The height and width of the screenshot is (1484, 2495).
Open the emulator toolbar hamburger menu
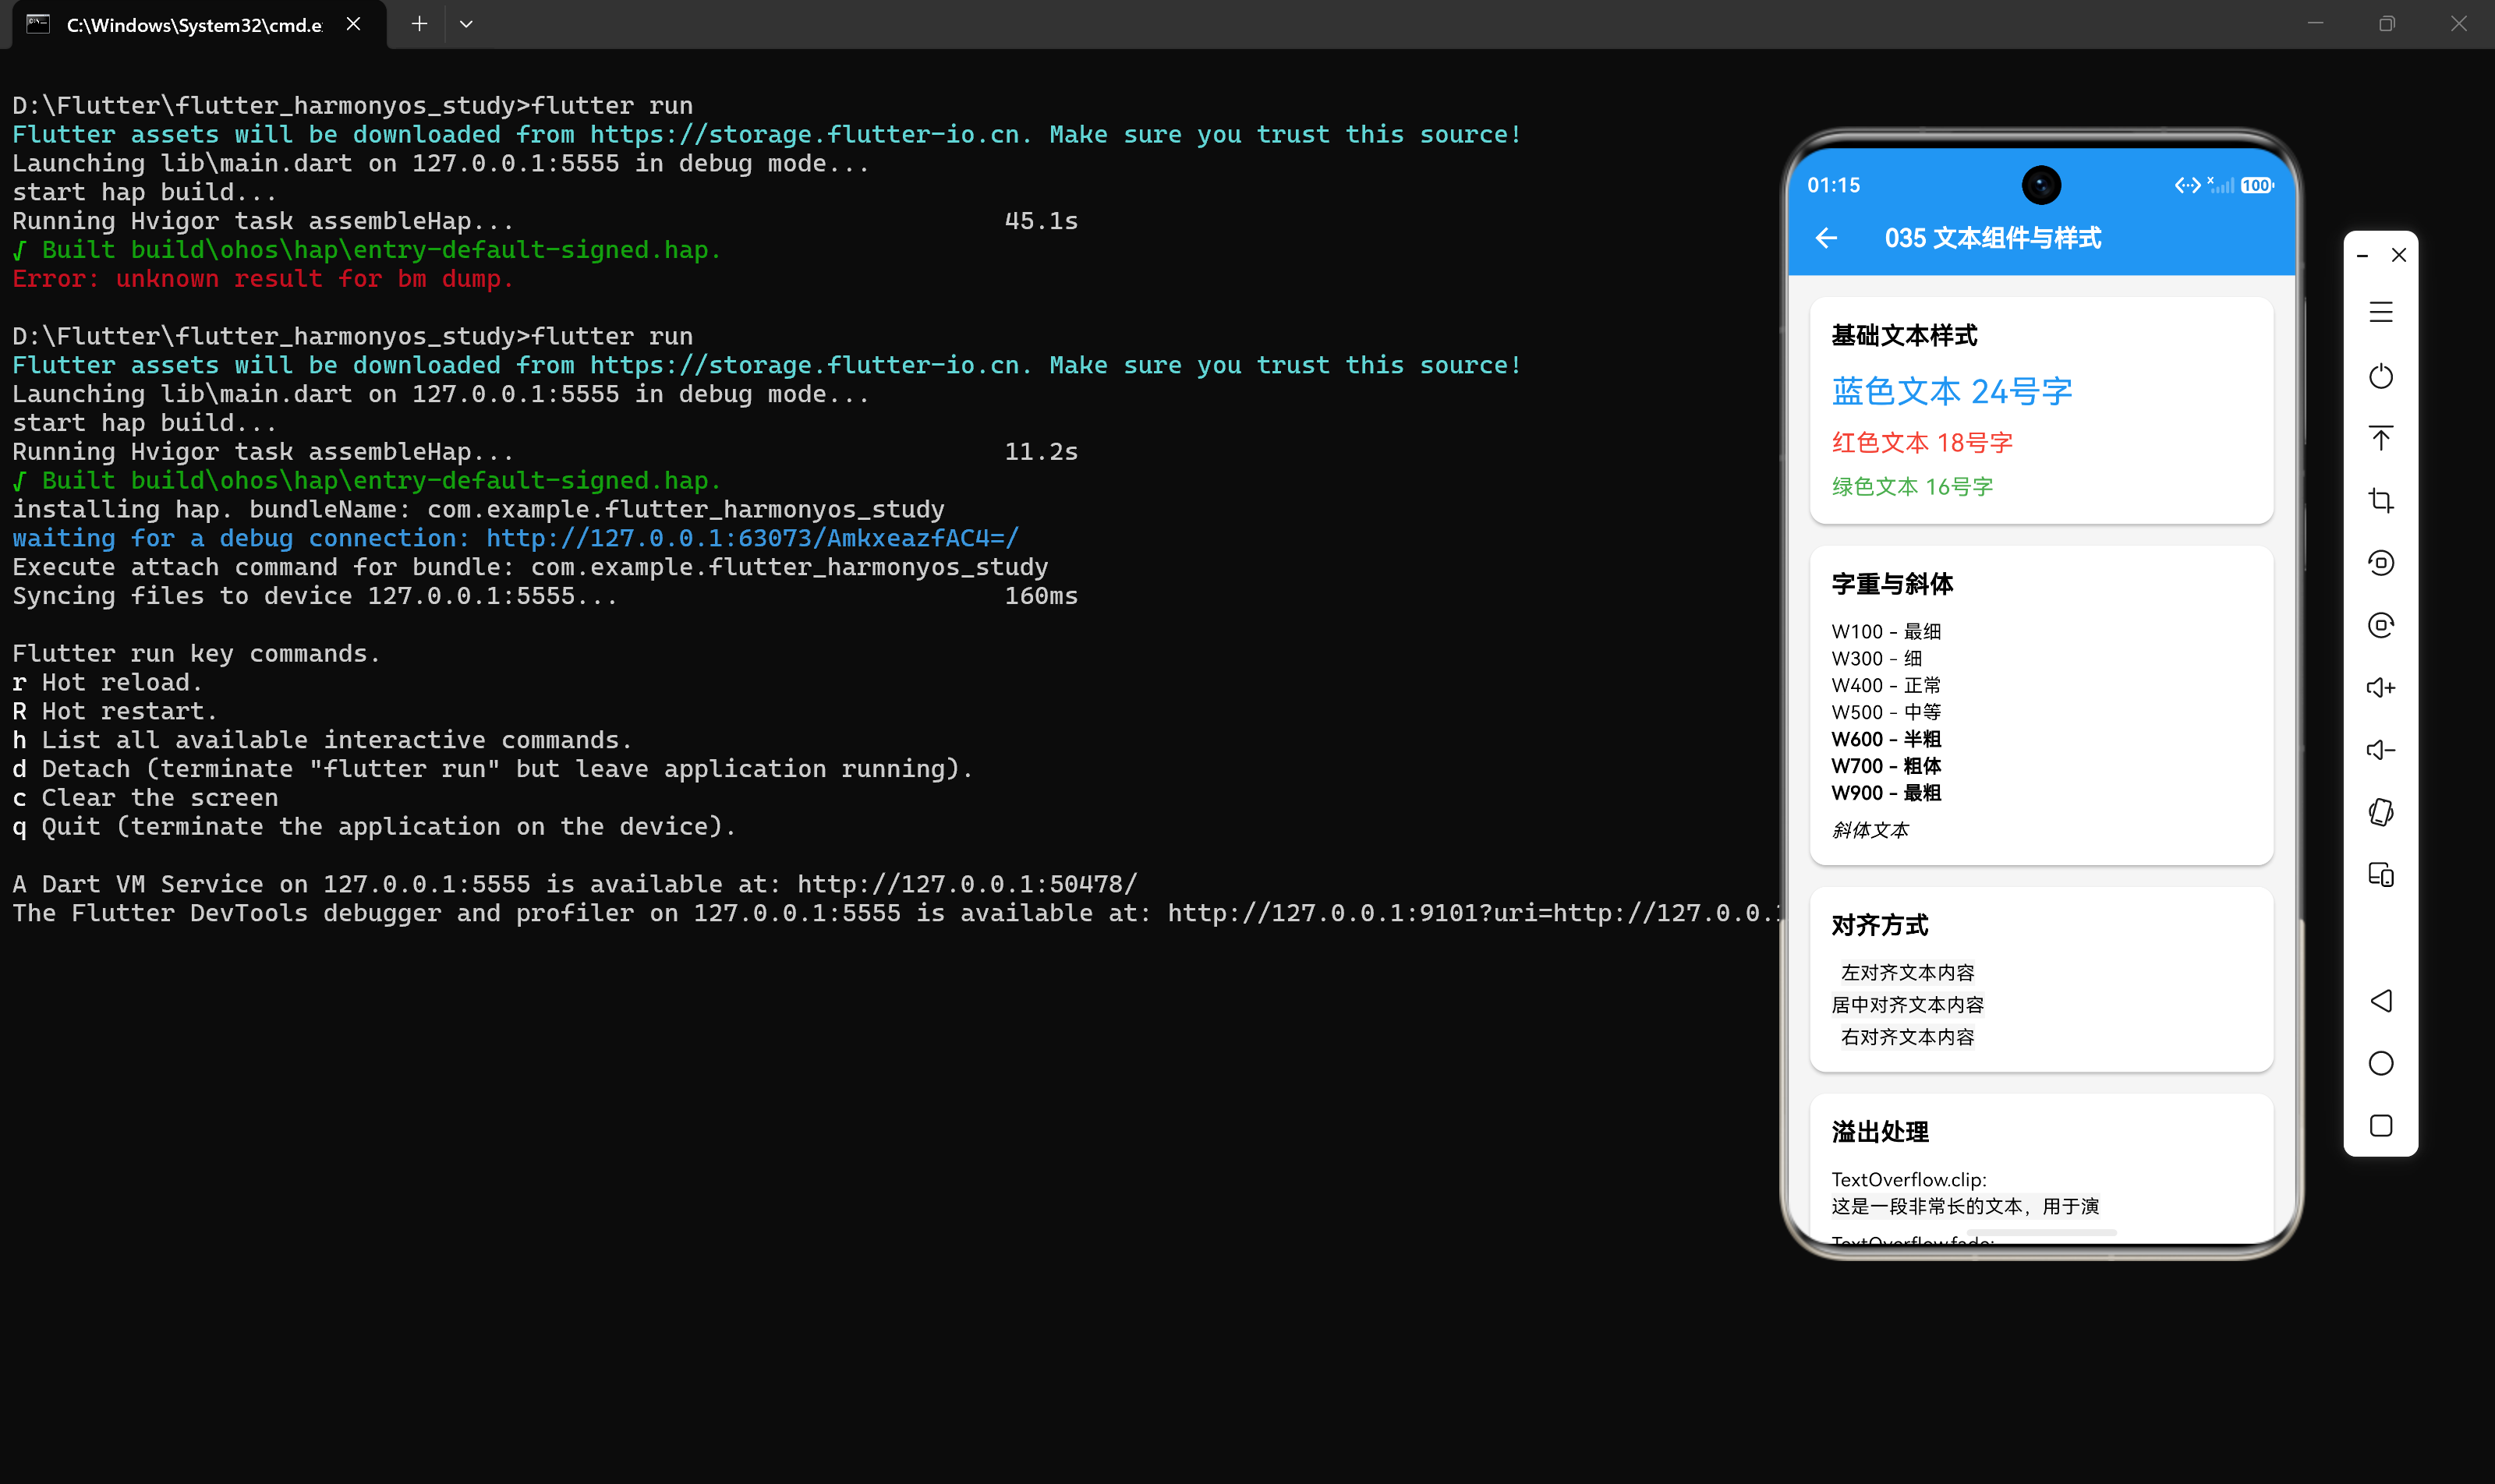(2381, 312)
